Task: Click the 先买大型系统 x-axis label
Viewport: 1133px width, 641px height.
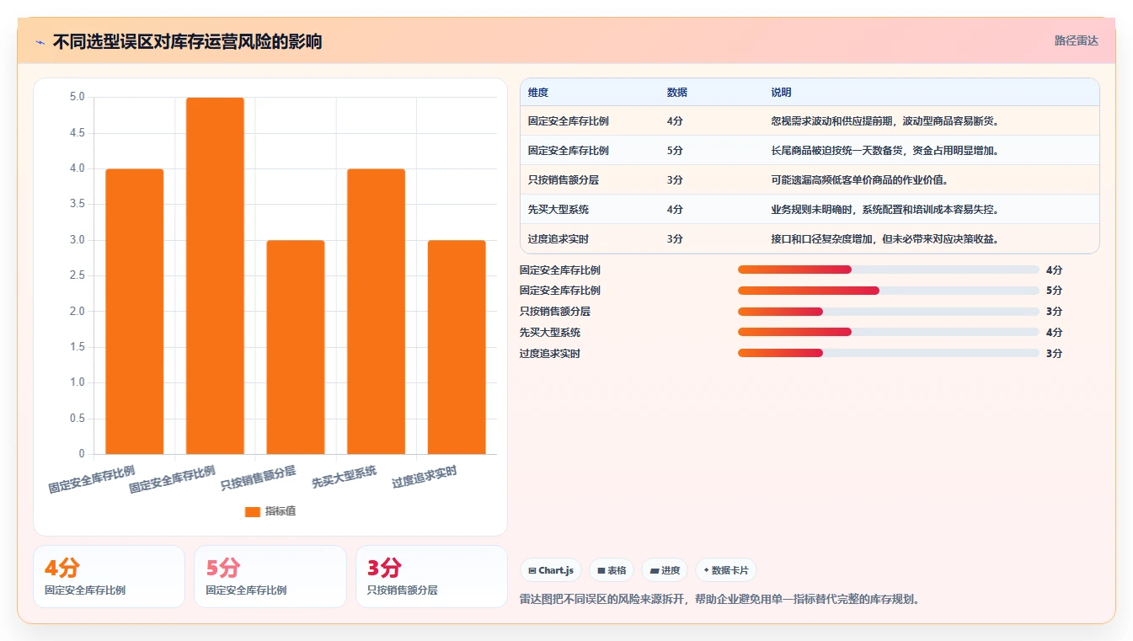Action: 345,477
